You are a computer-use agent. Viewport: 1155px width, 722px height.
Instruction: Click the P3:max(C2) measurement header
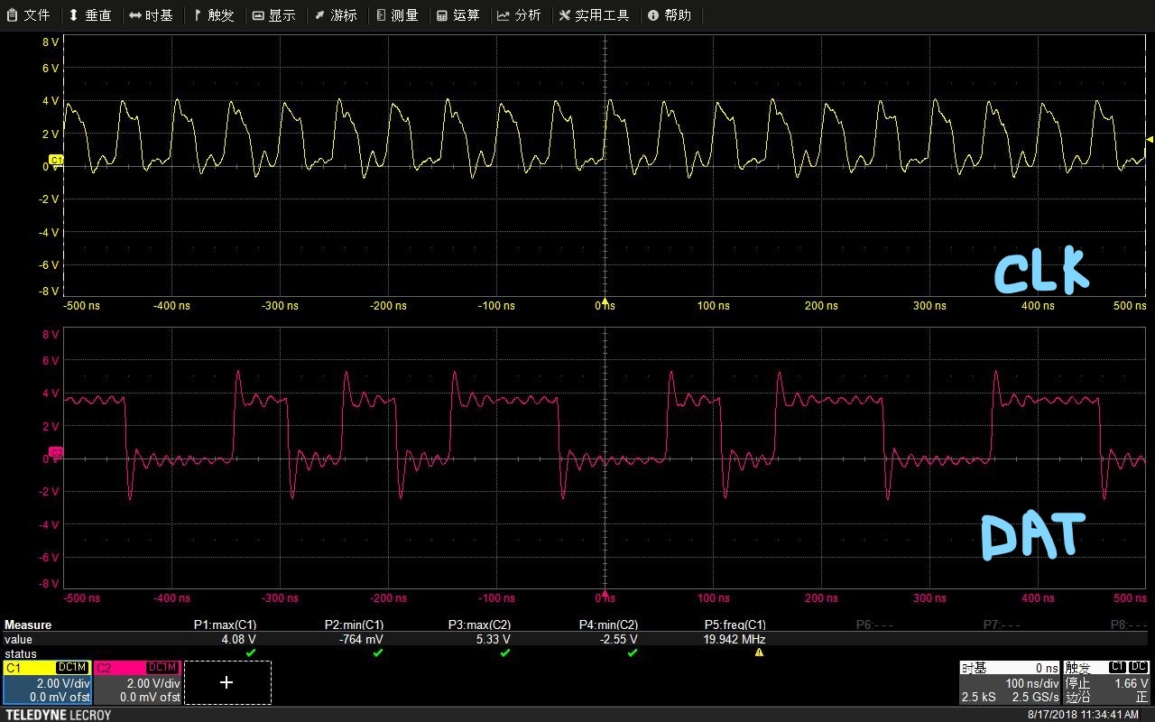[x=479, y=625]
